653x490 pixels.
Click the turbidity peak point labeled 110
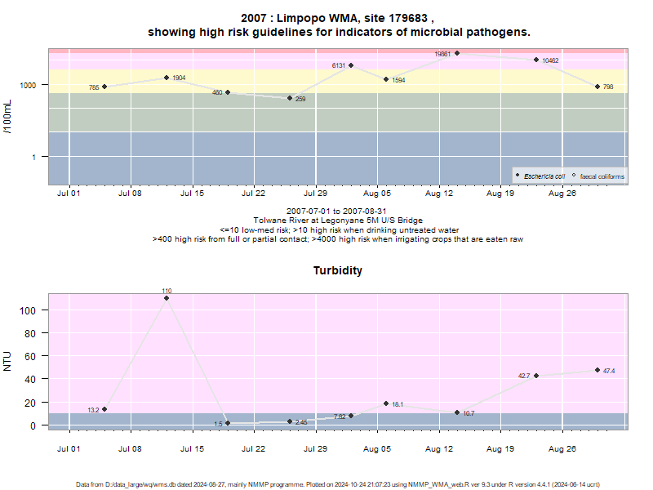point(167,298)
